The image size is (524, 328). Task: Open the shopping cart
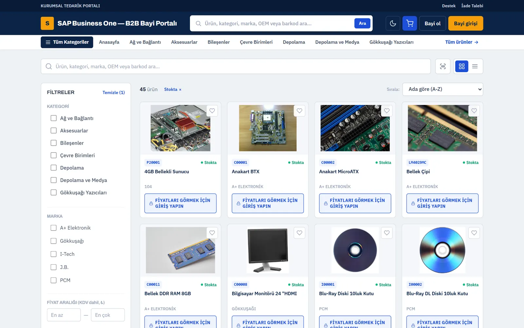tap(410, 23)
